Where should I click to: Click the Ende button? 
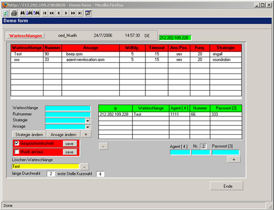[226, 186]
